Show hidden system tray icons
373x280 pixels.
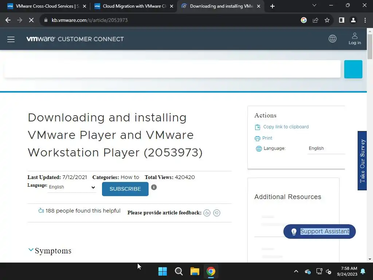tap(296, 271)
